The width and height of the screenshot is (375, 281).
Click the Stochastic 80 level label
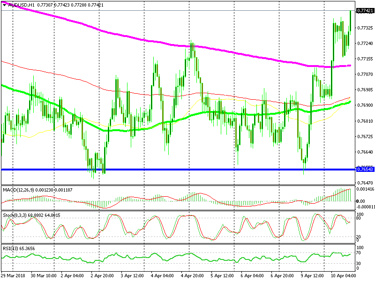tap(359, 218)
